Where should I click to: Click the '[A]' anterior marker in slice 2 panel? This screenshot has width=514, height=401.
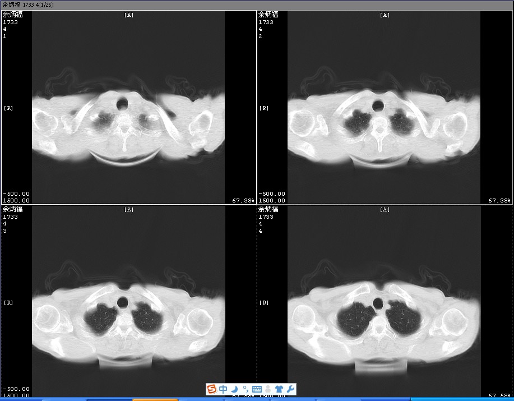pyautogui.click(x=385, y=15)
